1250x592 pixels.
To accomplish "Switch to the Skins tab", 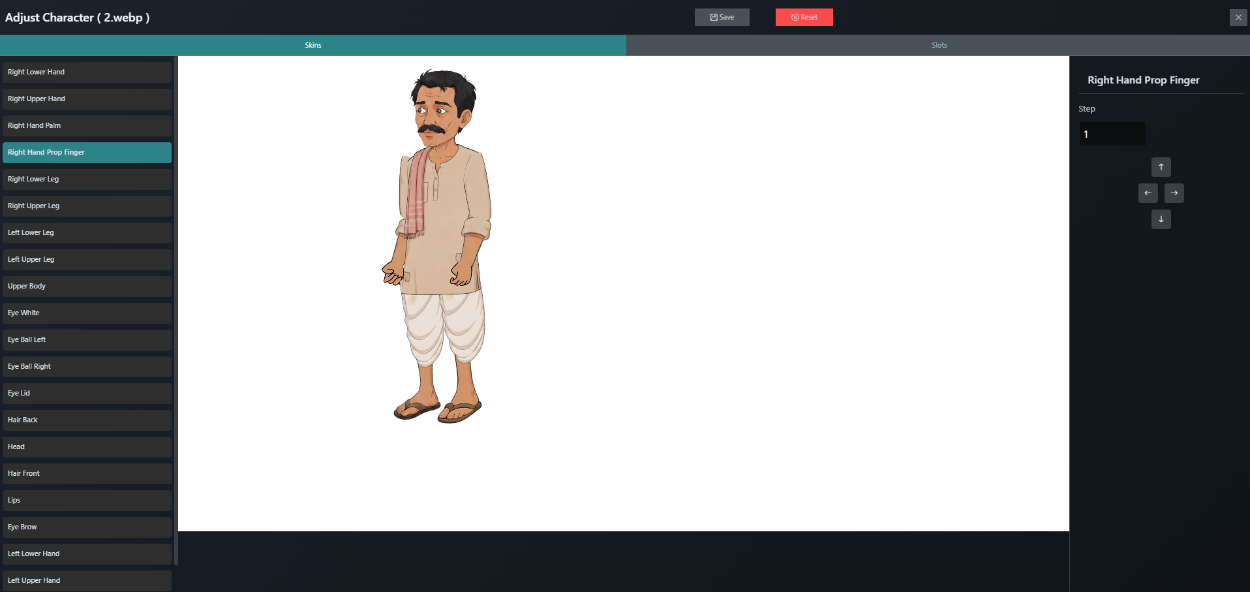I will click(x=313, y=45).
